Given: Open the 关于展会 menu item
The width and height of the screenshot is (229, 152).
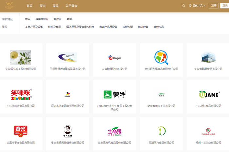Looking at the screenshot, I should click(x=71, y=6).
